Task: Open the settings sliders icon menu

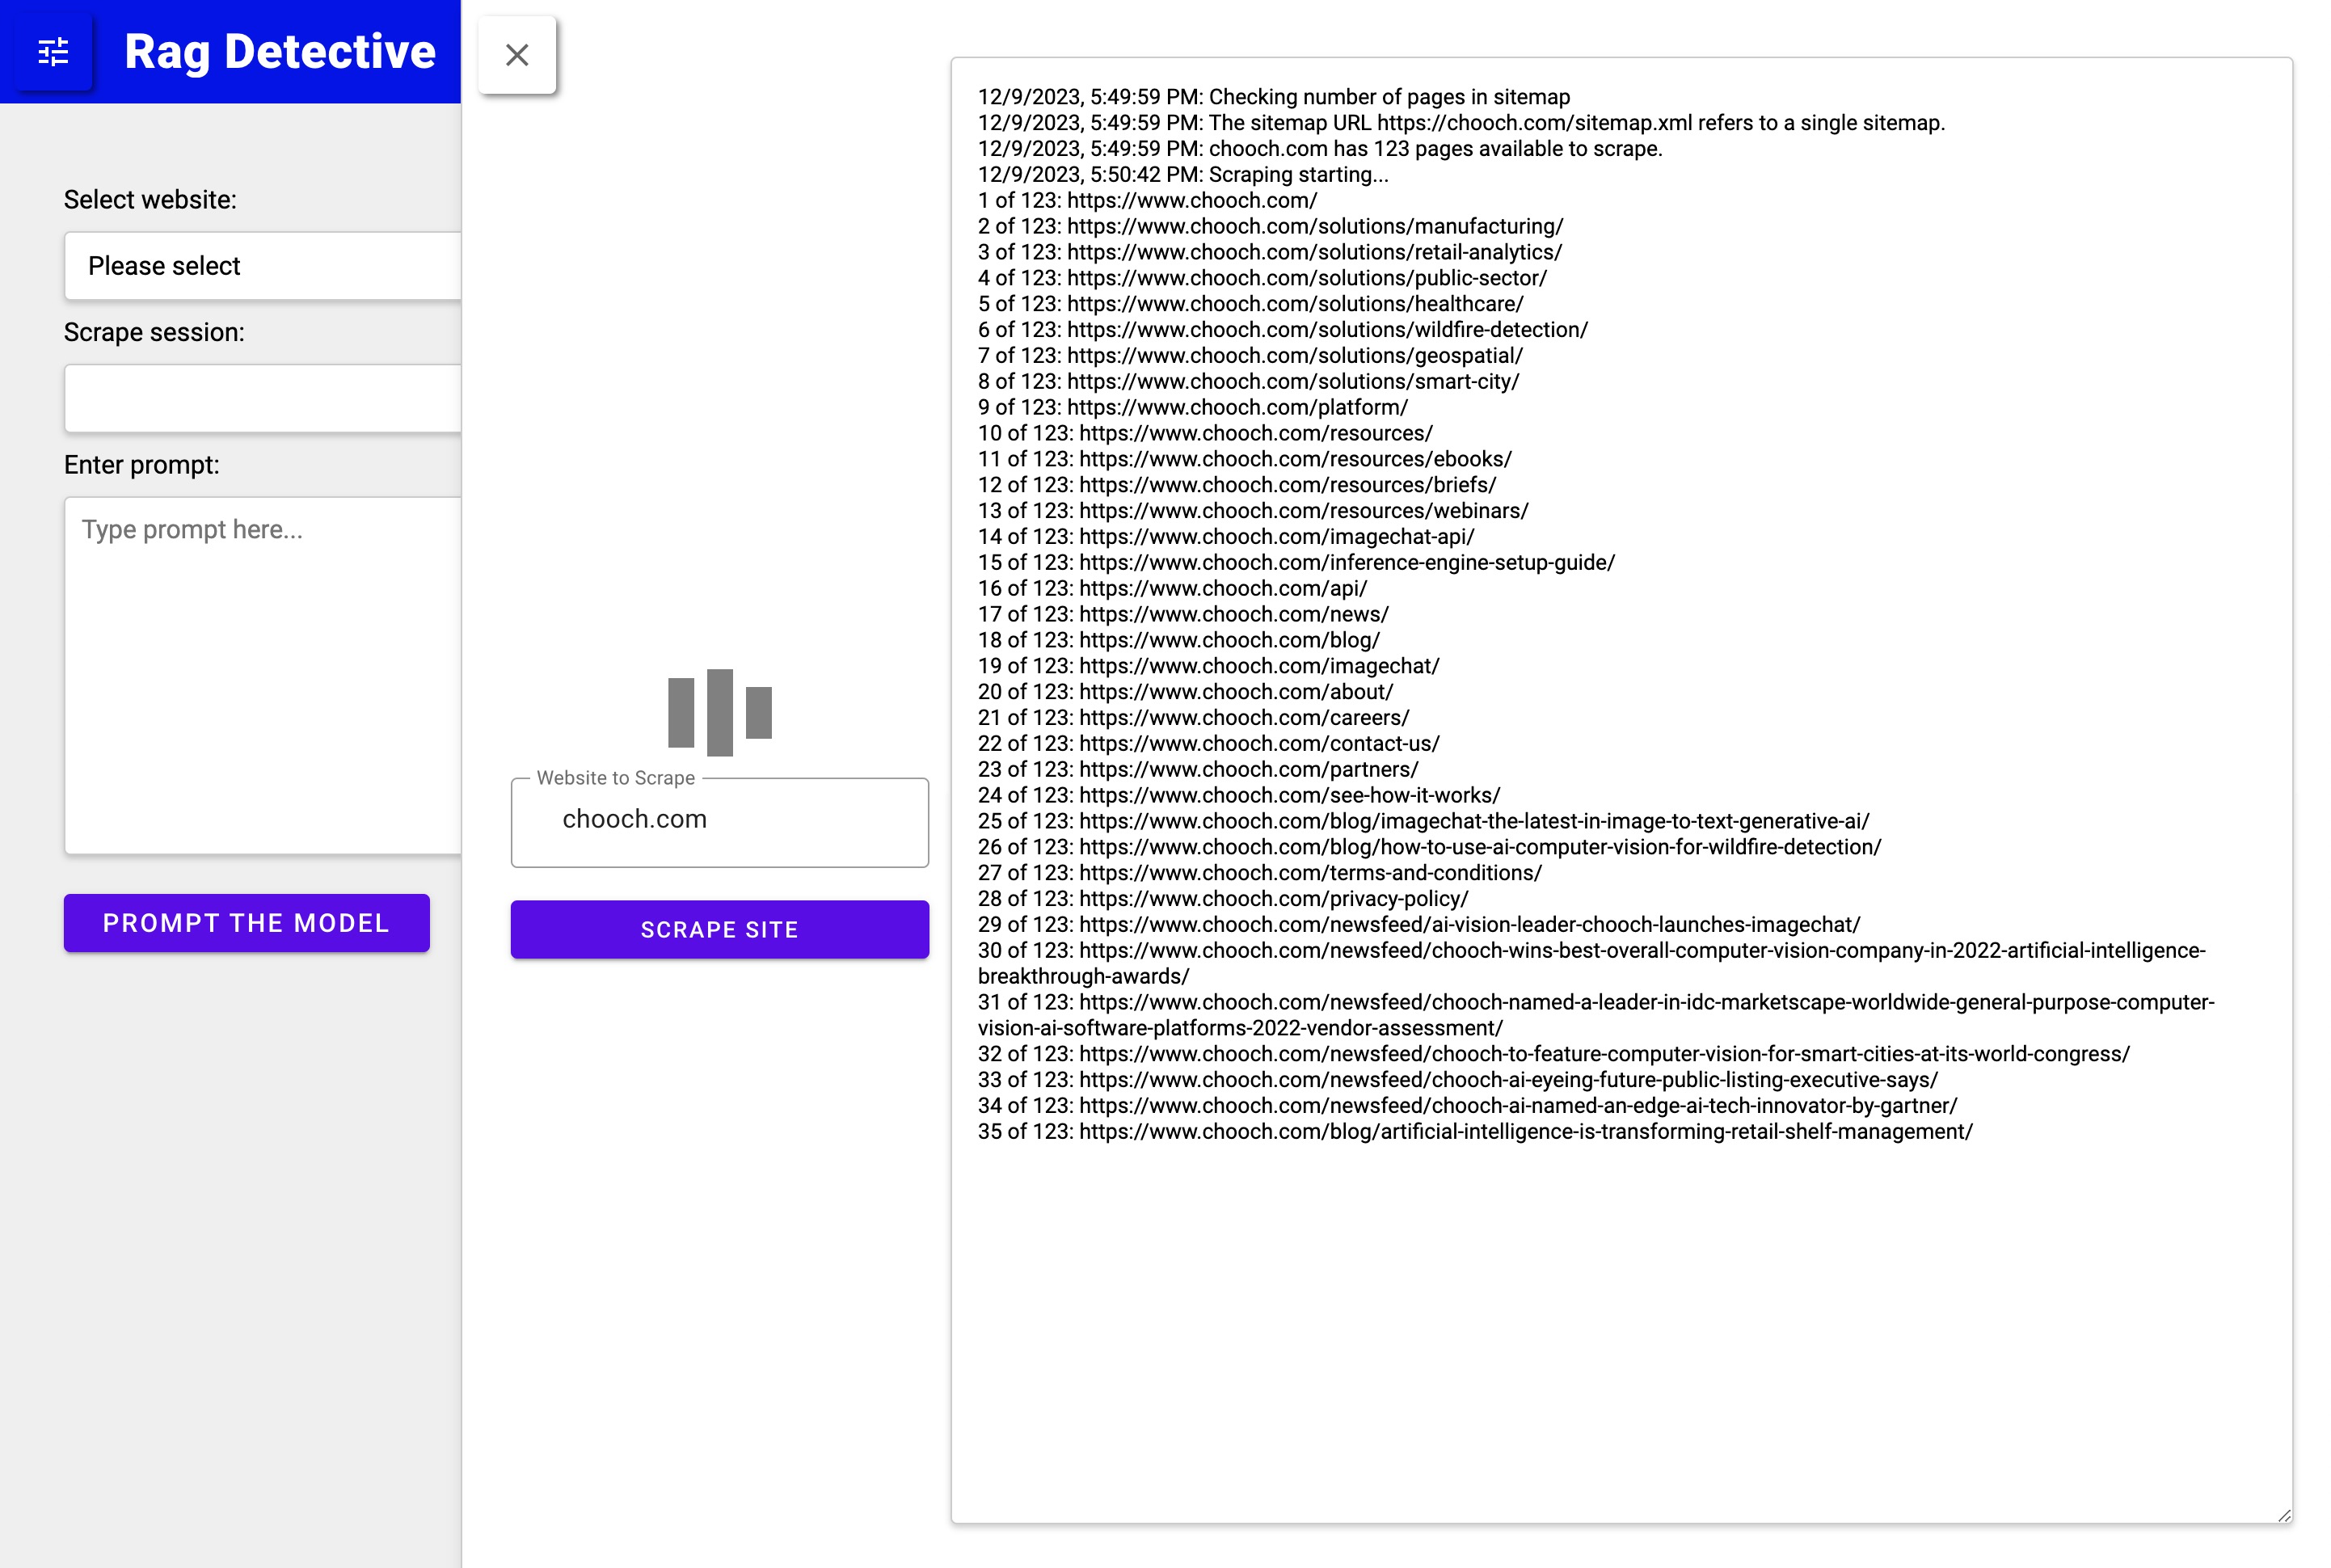Action: 53,52
